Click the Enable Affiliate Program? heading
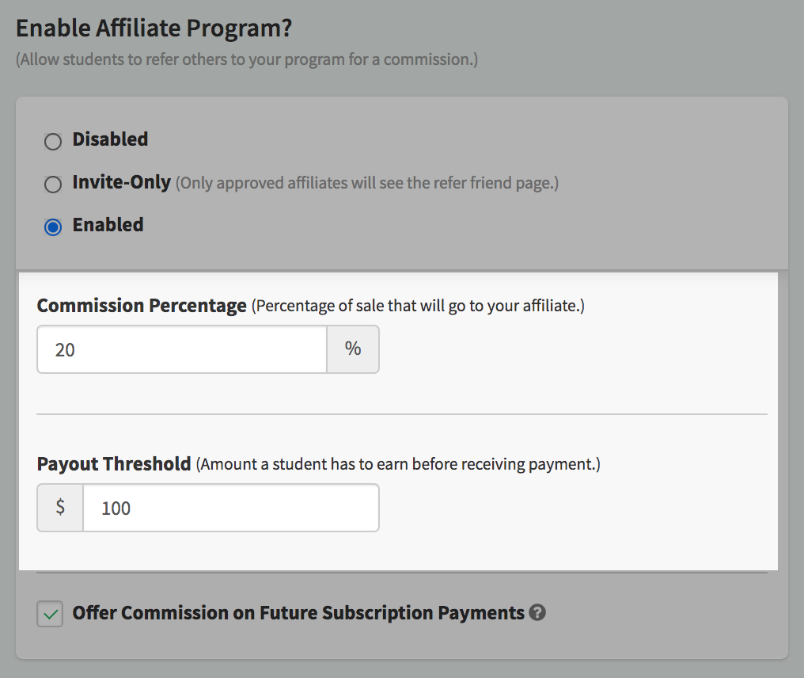Screen dimensions: 804x678 tap(154, 28)
